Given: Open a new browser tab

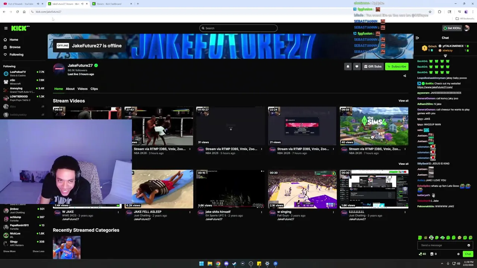Looking at the screenshot, I should tap(138, 4).
